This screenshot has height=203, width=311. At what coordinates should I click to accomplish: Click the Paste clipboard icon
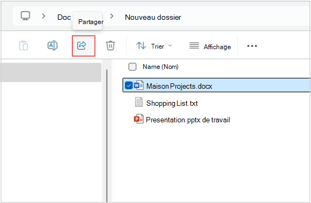pyautogui.click(x=24, y=45)
